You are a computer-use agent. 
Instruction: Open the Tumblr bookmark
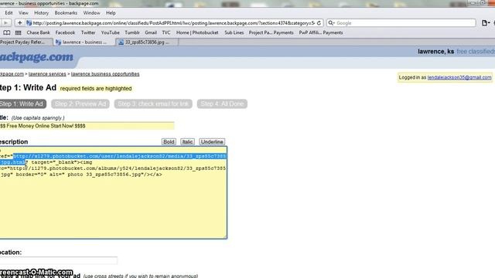[132, 32]
